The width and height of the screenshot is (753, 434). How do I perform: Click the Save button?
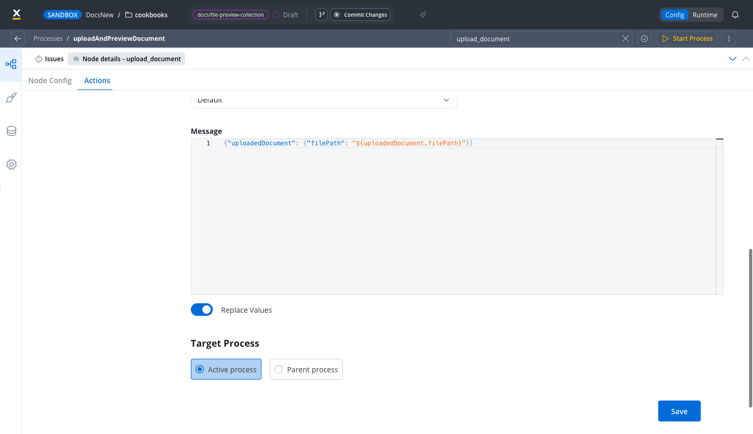point(679,411)
